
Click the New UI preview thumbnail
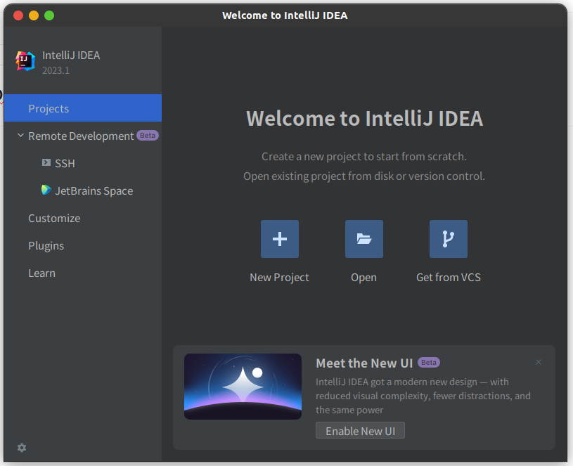click(x=243, y=386)
